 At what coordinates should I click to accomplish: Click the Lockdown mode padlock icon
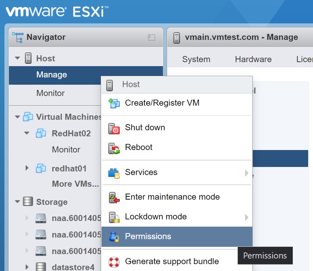pyautogui.click(x=114, y=217)
